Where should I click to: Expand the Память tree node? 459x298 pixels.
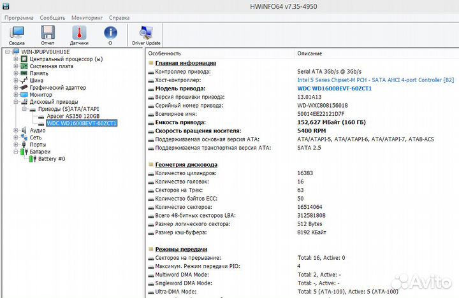click(x=16, y=73)
